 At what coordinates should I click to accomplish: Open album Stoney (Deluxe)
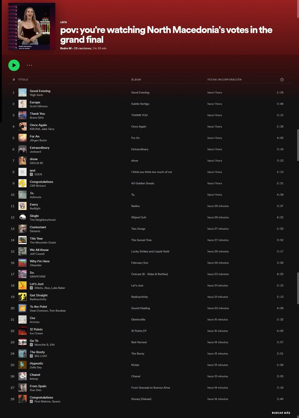point(141,399)
